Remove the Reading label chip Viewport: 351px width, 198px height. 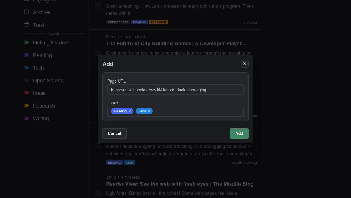[x=130, y=111]
